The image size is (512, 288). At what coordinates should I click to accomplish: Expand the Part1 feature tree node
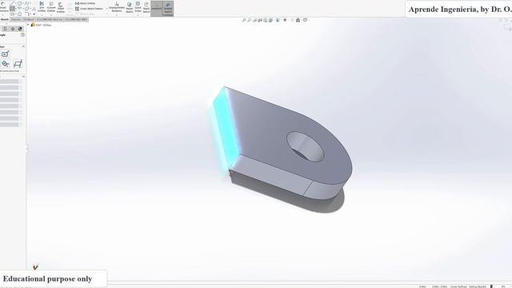click(x=29, y=25)
